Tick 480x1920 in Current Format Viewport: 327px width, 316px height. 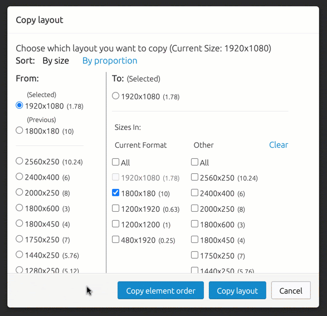(x=115, y=240)
